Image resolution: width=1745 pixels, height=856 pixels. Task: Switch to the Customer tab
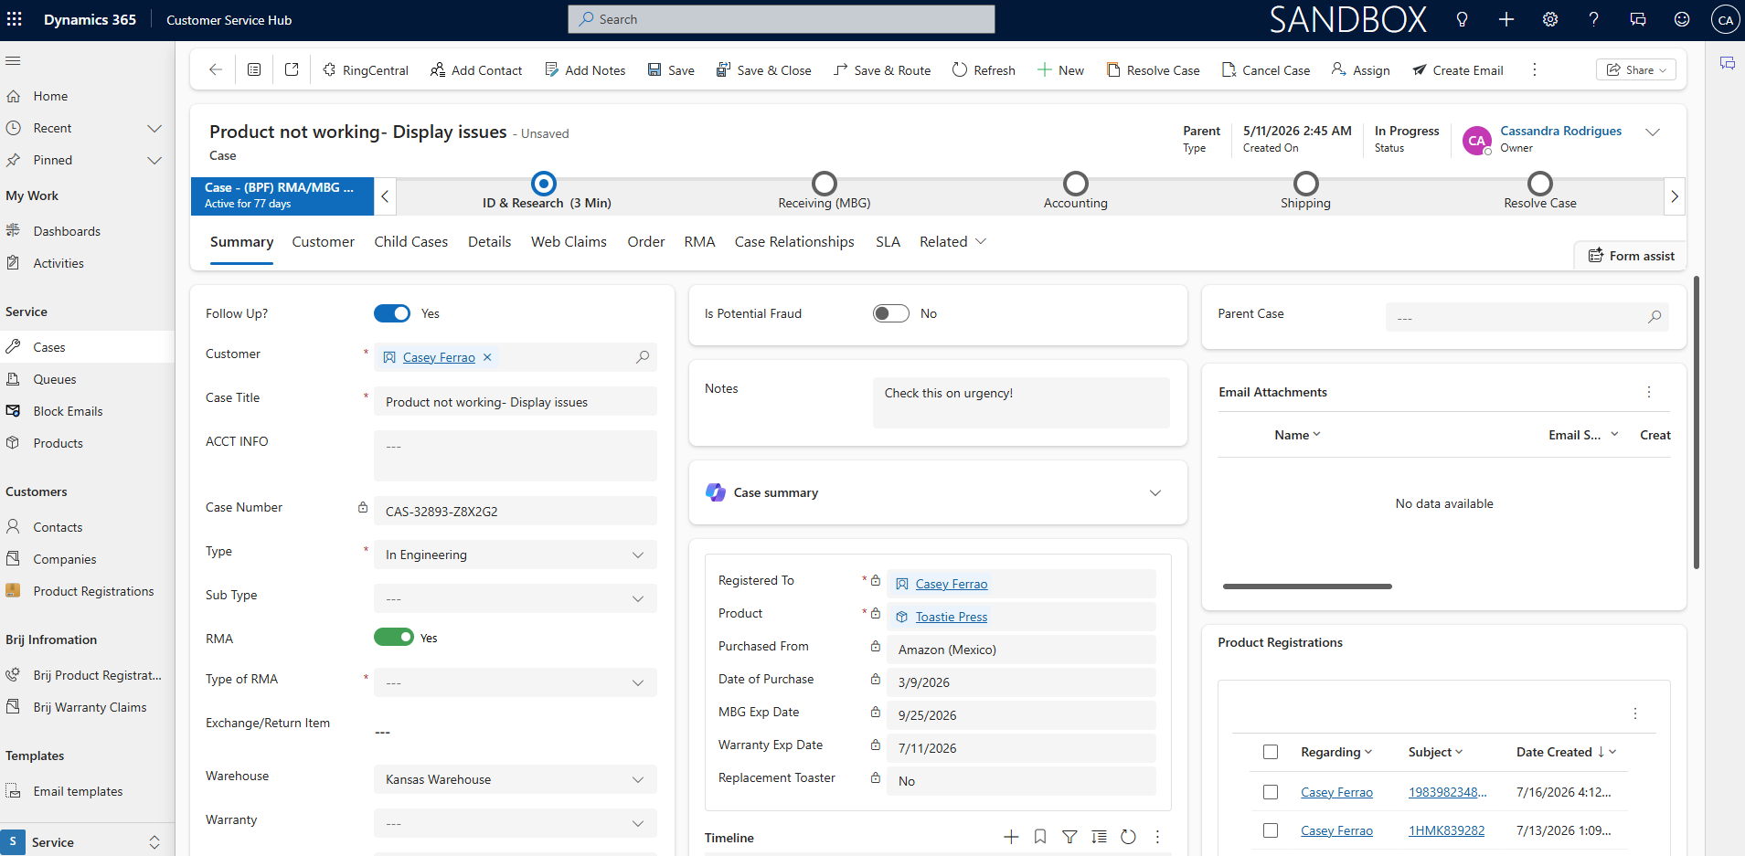324,242
